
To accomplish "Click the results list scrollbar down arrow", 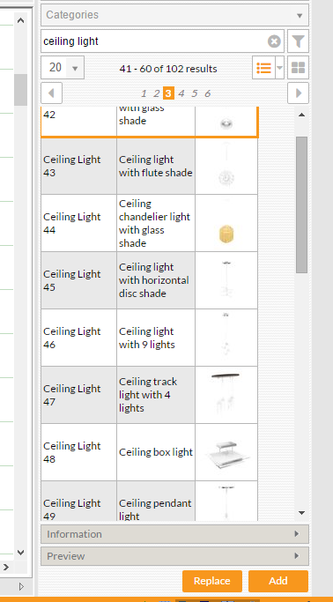I will point(301,513).
